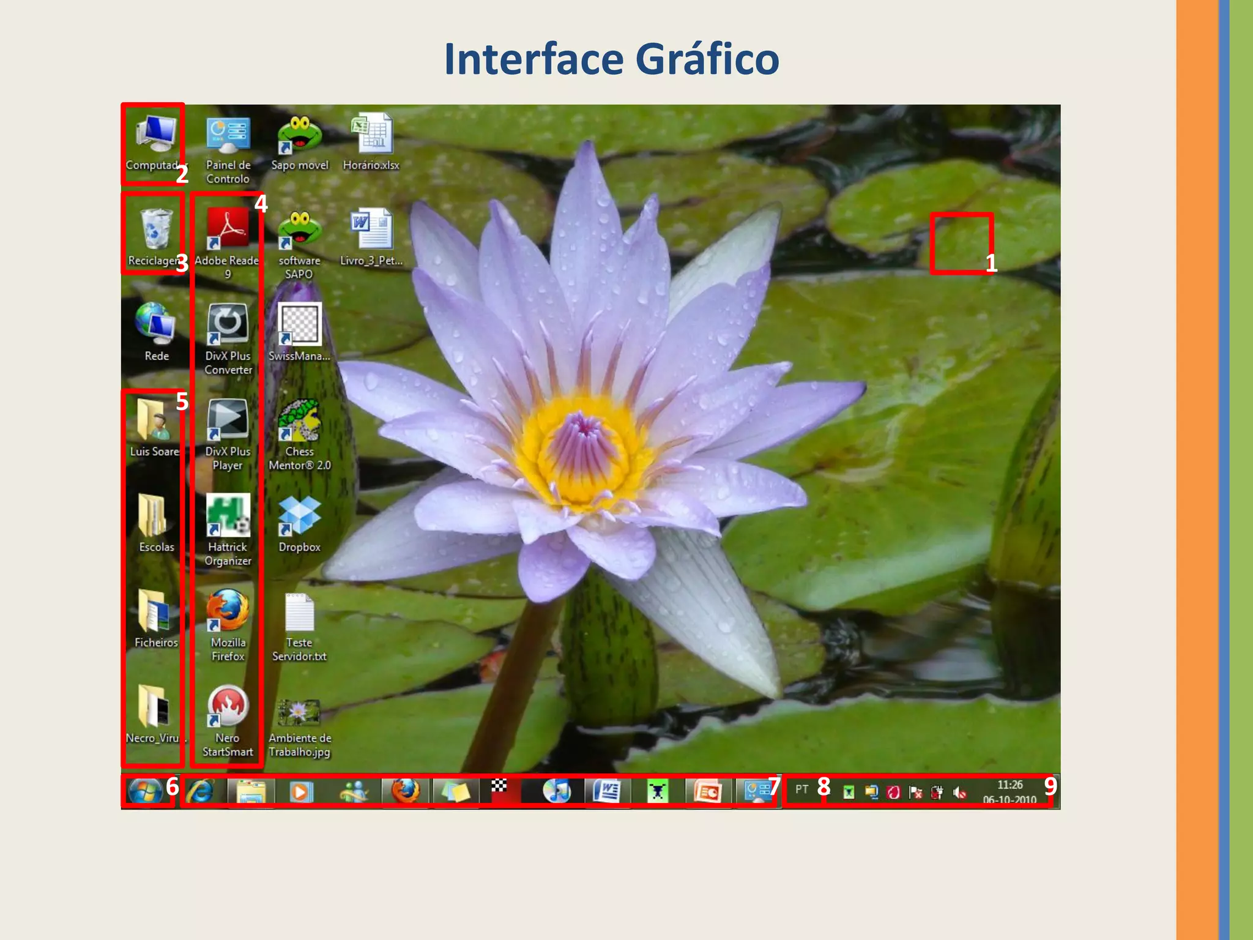Open the green icon taskbar app

click(x=658, y=792)
